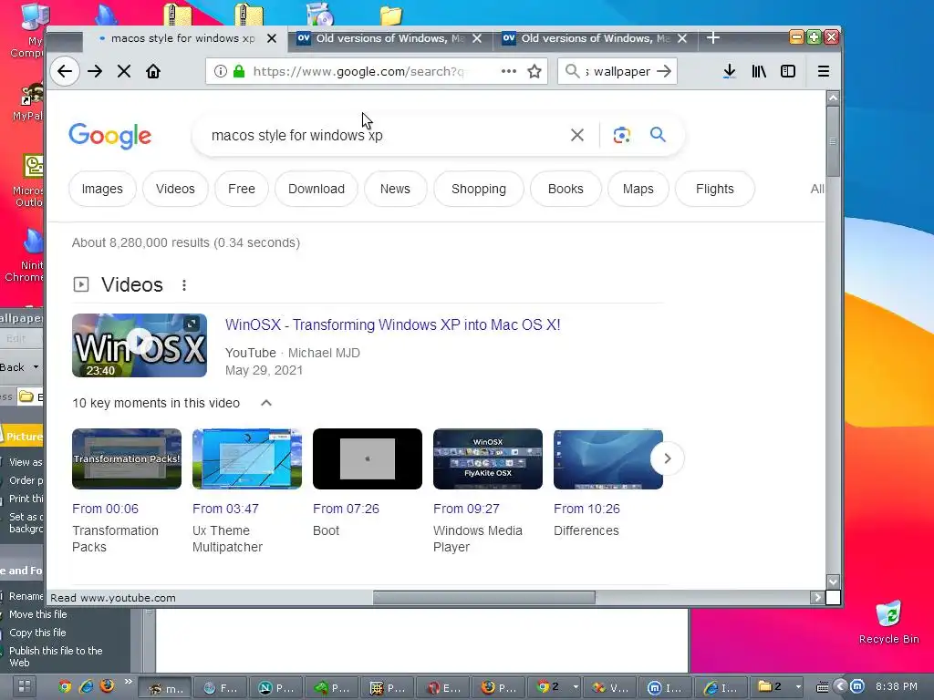Go back using the browser back arrow
Viewport: 934px width, 700px height.
(x=65, y=71)
